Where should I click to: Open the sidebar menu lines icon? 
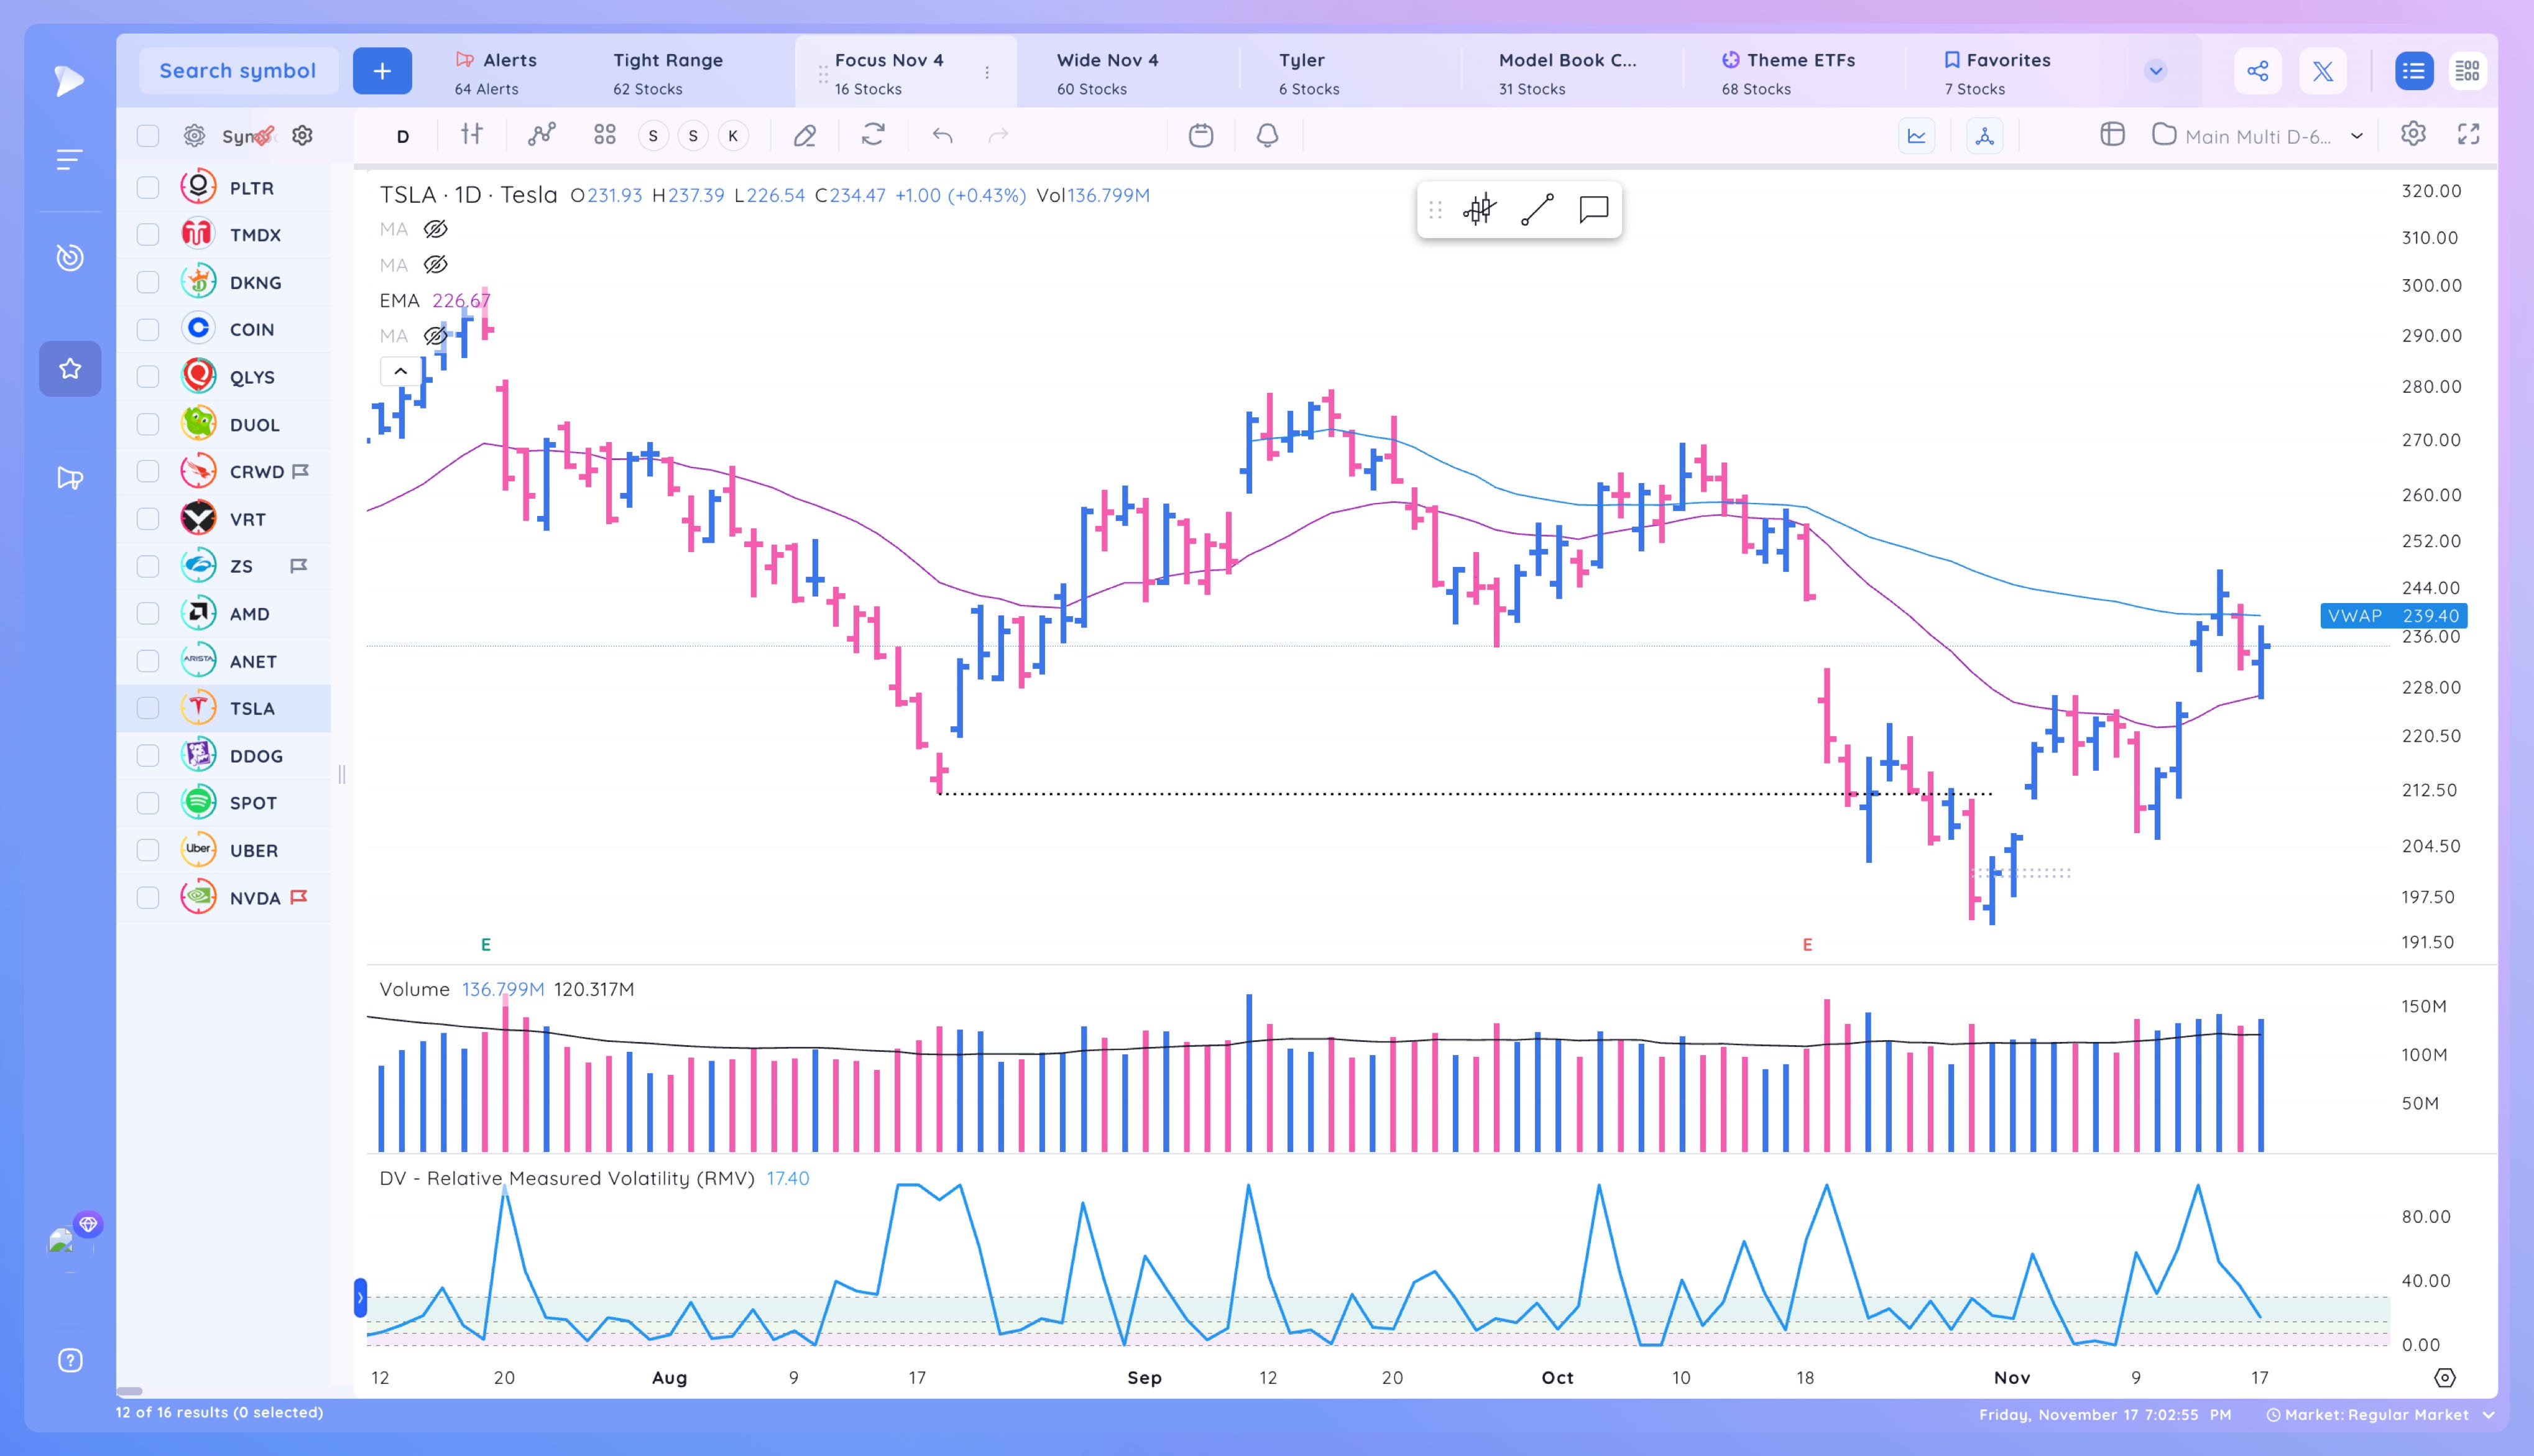tap(69, 159)
